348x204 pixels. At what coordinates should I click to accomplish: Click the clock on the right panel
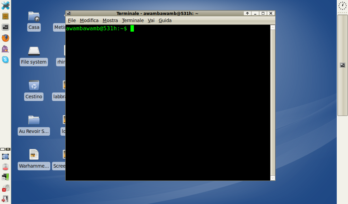[343, 5]
